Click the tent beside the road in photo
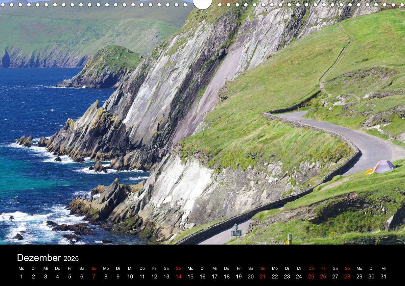Image resolution: width=405 pixels, height=286 pixels. [x=381, y=167]
